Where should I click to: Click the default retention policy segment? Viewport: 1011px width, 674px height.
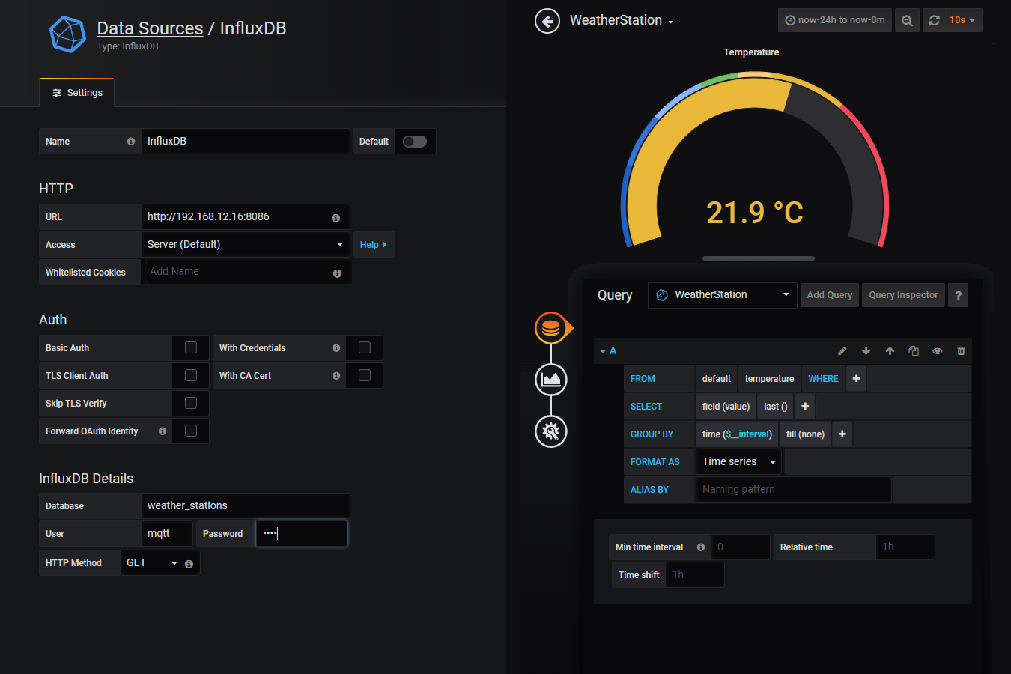point(717,379)
